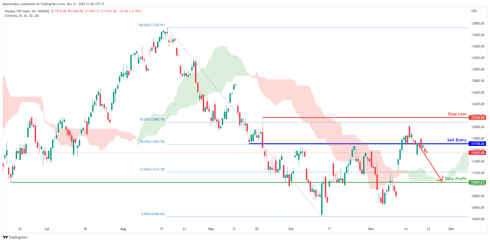Click the Nov date on time axis

[x=371, y=229]
